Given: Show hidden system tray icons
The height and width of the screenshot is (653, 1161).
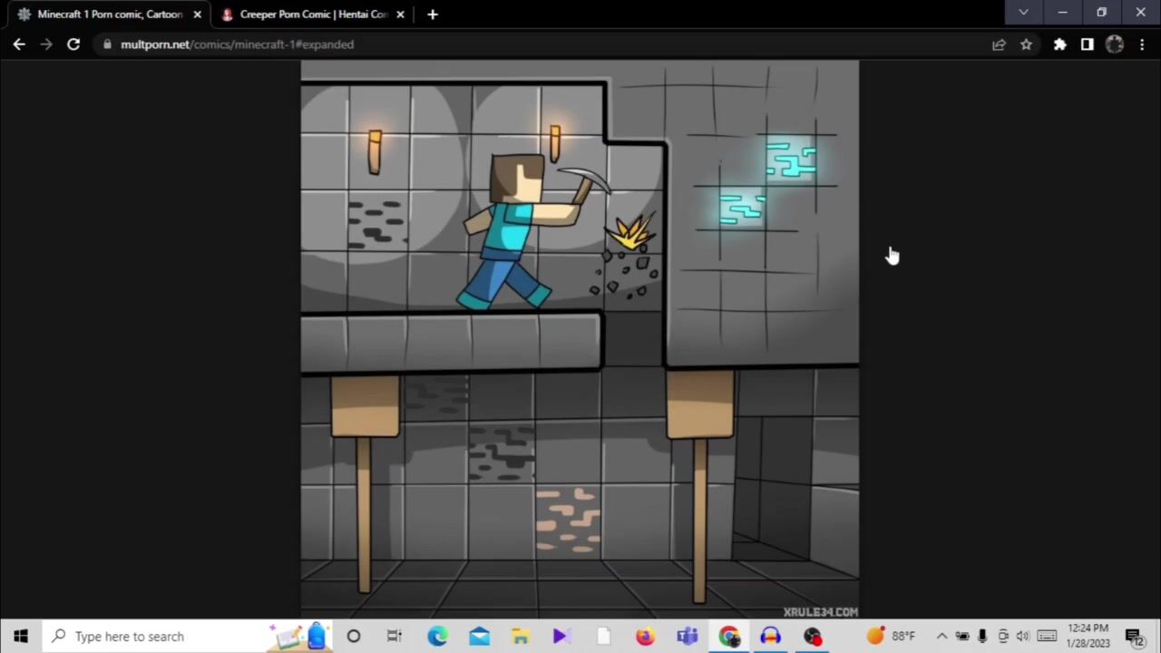Looking at the screenshot, I should point(941,636).
